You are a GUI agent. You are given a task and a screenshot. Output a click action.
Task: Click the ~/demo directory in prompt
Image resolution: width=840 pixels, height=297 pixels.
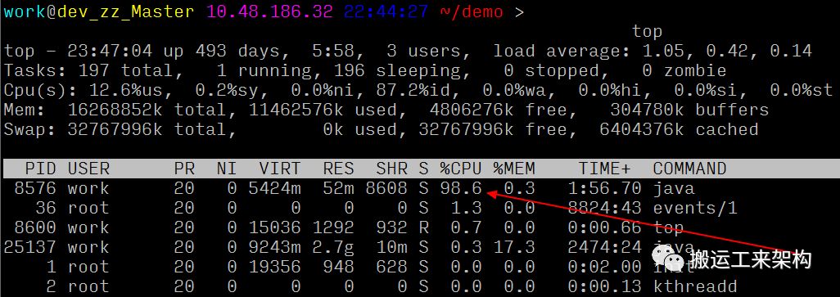(471, 11)
